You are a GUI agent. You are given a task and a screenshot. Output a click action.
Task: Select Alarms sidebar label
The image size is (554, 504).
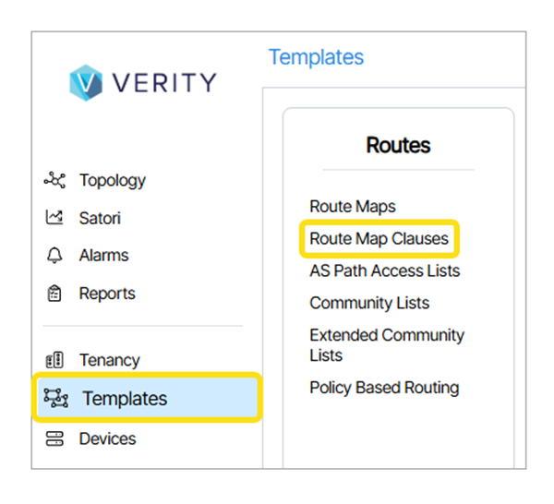[x=103, y=256]
